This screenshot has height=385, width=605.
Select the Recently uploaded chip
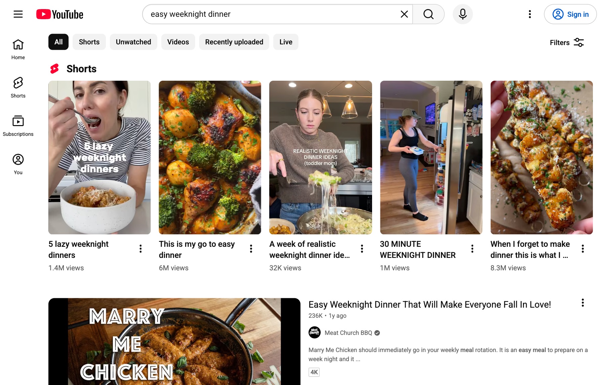(234, 42)
